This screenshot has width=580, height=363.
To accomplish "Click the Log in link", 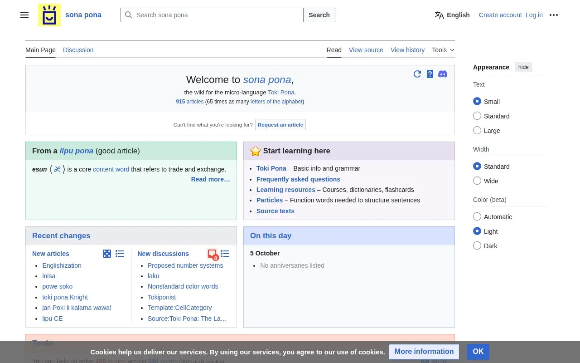I will [534, 15].
